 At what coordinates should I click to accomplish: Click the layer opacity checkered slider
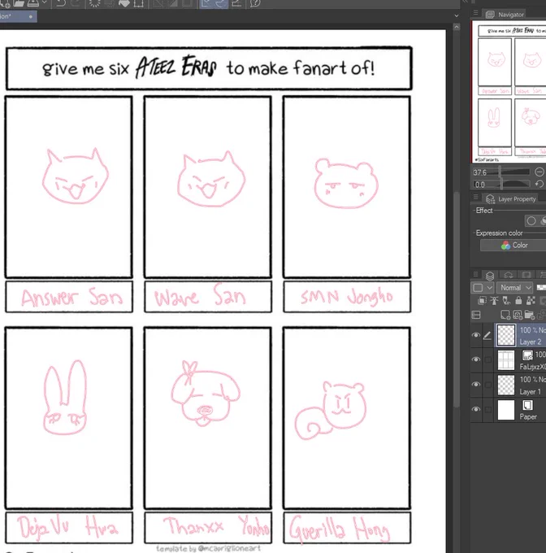click(x=541, y=288)
